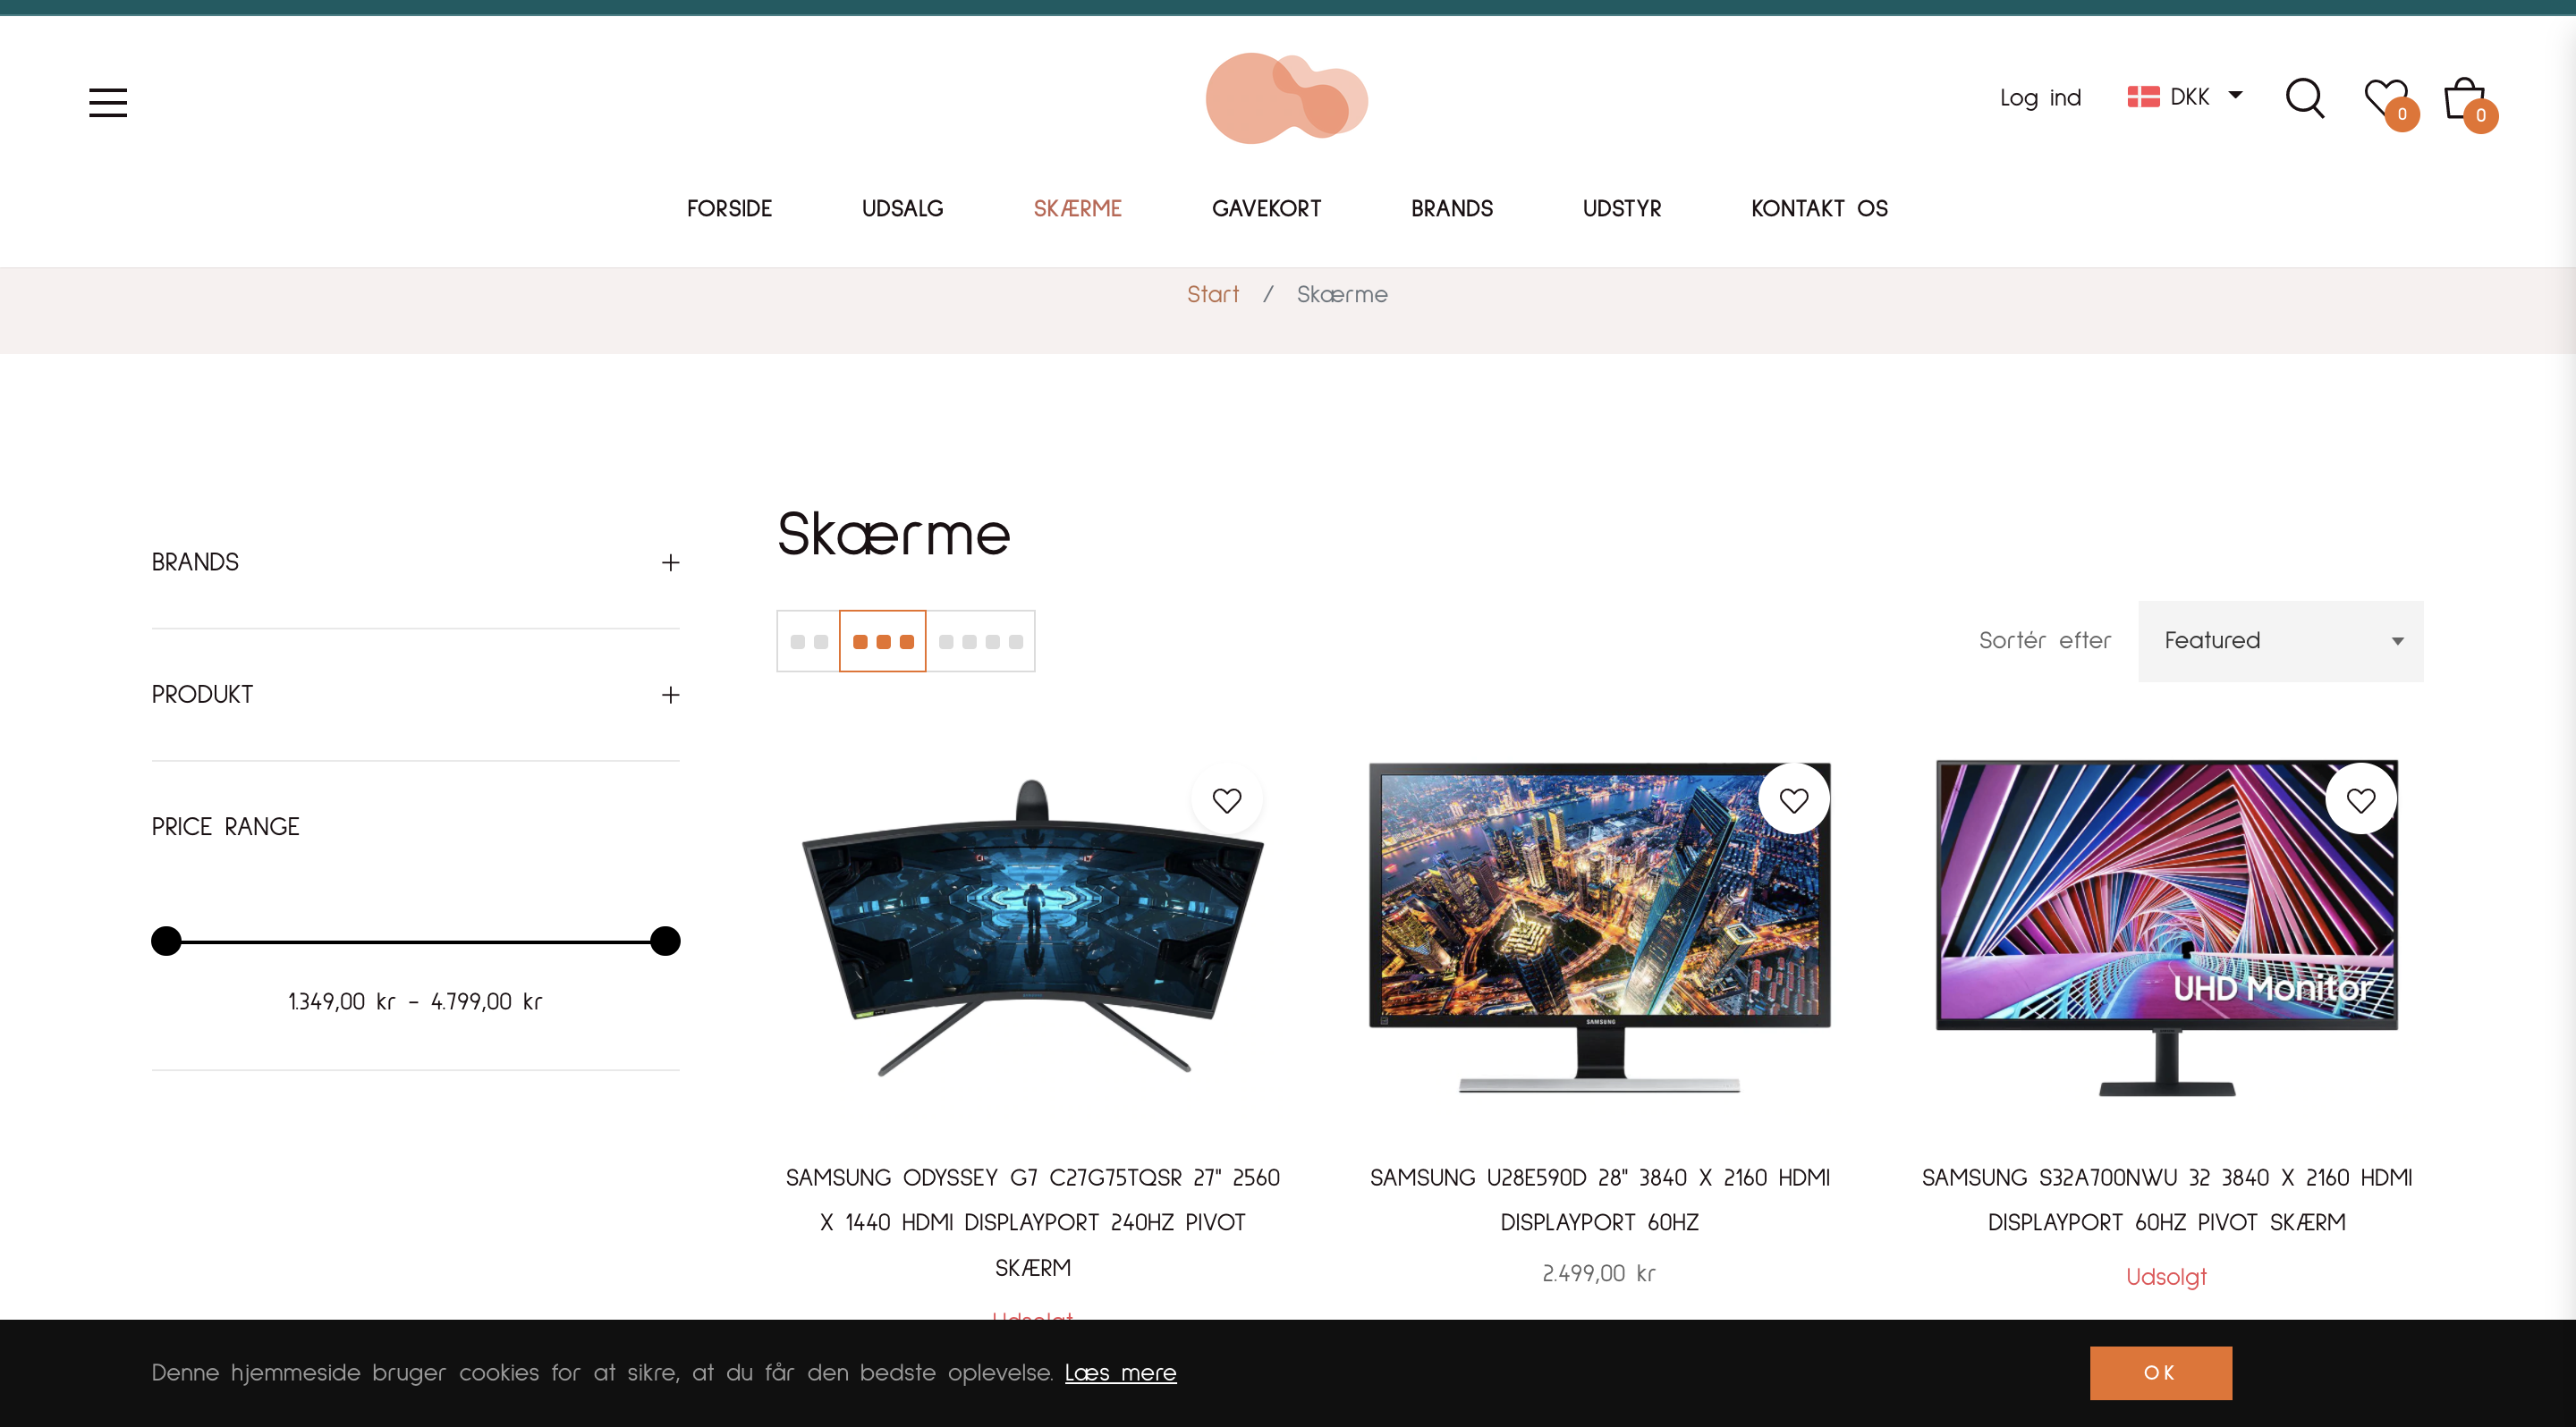Expand the BRANDS filter section
This screenshot has width=2576, height=1427.
click(x=416, y=562)
